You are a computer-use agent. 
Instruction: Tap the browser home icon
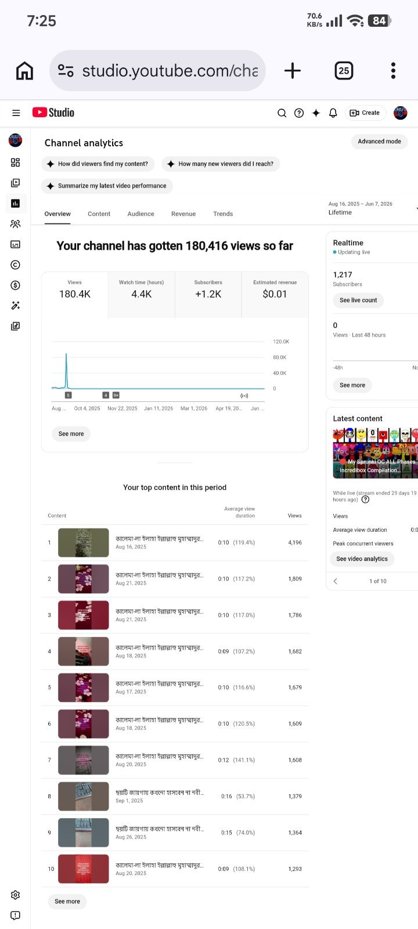[x=24, y=71]
